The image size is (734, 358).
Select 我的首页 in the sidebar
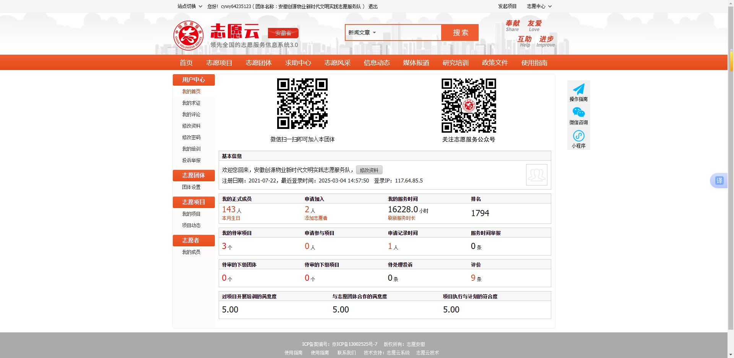(x=191, y=91)
